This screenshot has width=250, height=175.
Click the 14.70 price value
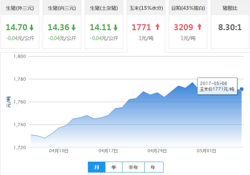pos(16,27)
